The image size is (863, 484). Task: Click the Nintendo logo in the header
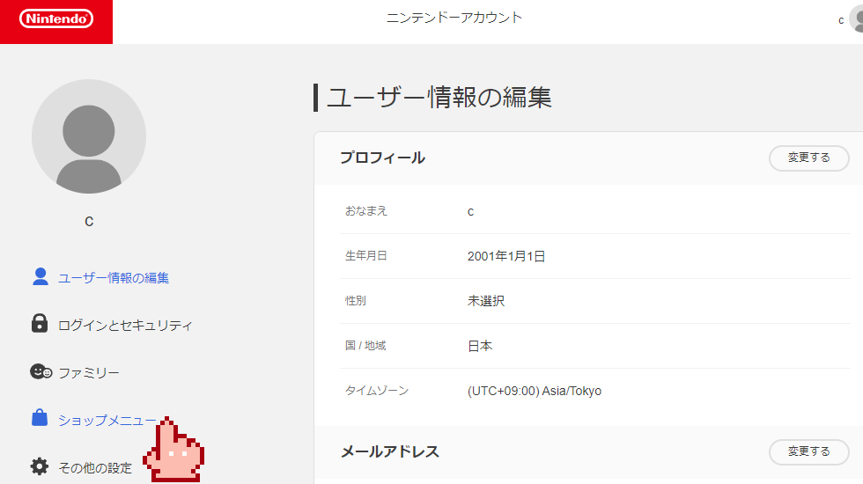[56, 18]
